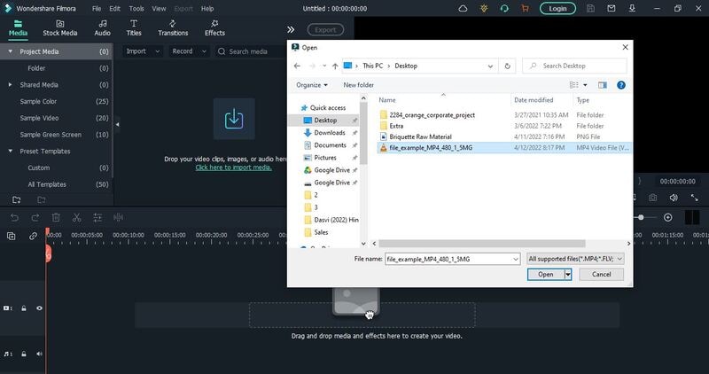The width and height of the screenshot is (709, 374).
Task: Open the Record dropdown
Action: tap(189, 51)
